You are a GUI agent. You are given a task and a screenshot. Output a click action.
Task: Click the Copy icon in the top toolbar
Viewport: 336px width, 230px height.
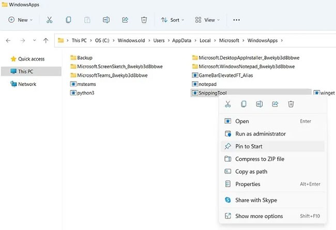68,20
